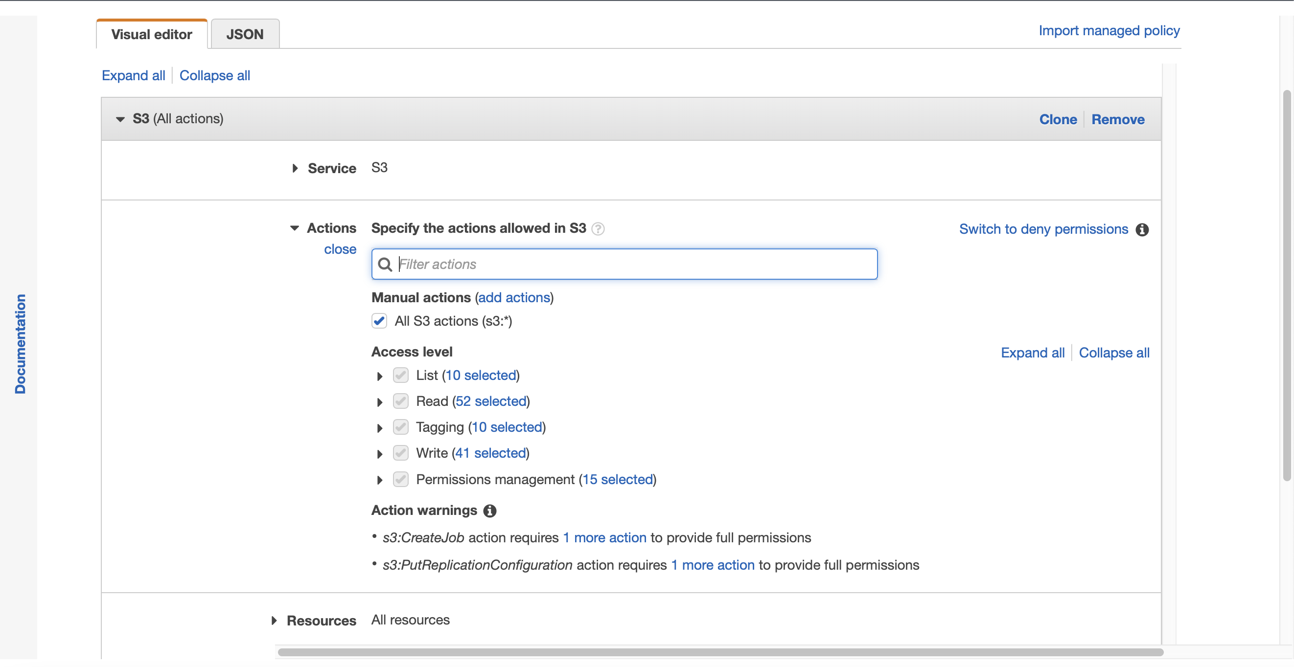The image size is (1294, 667).
Task: Collapse the Actions section arrow
Action: (294, 228)
